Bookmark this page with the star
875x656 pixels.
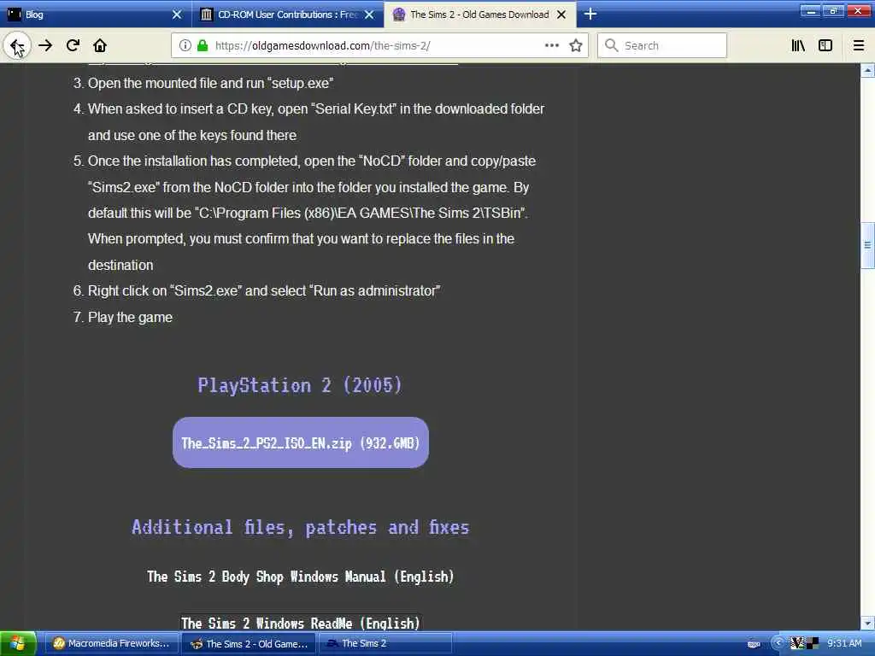(576, 46)
